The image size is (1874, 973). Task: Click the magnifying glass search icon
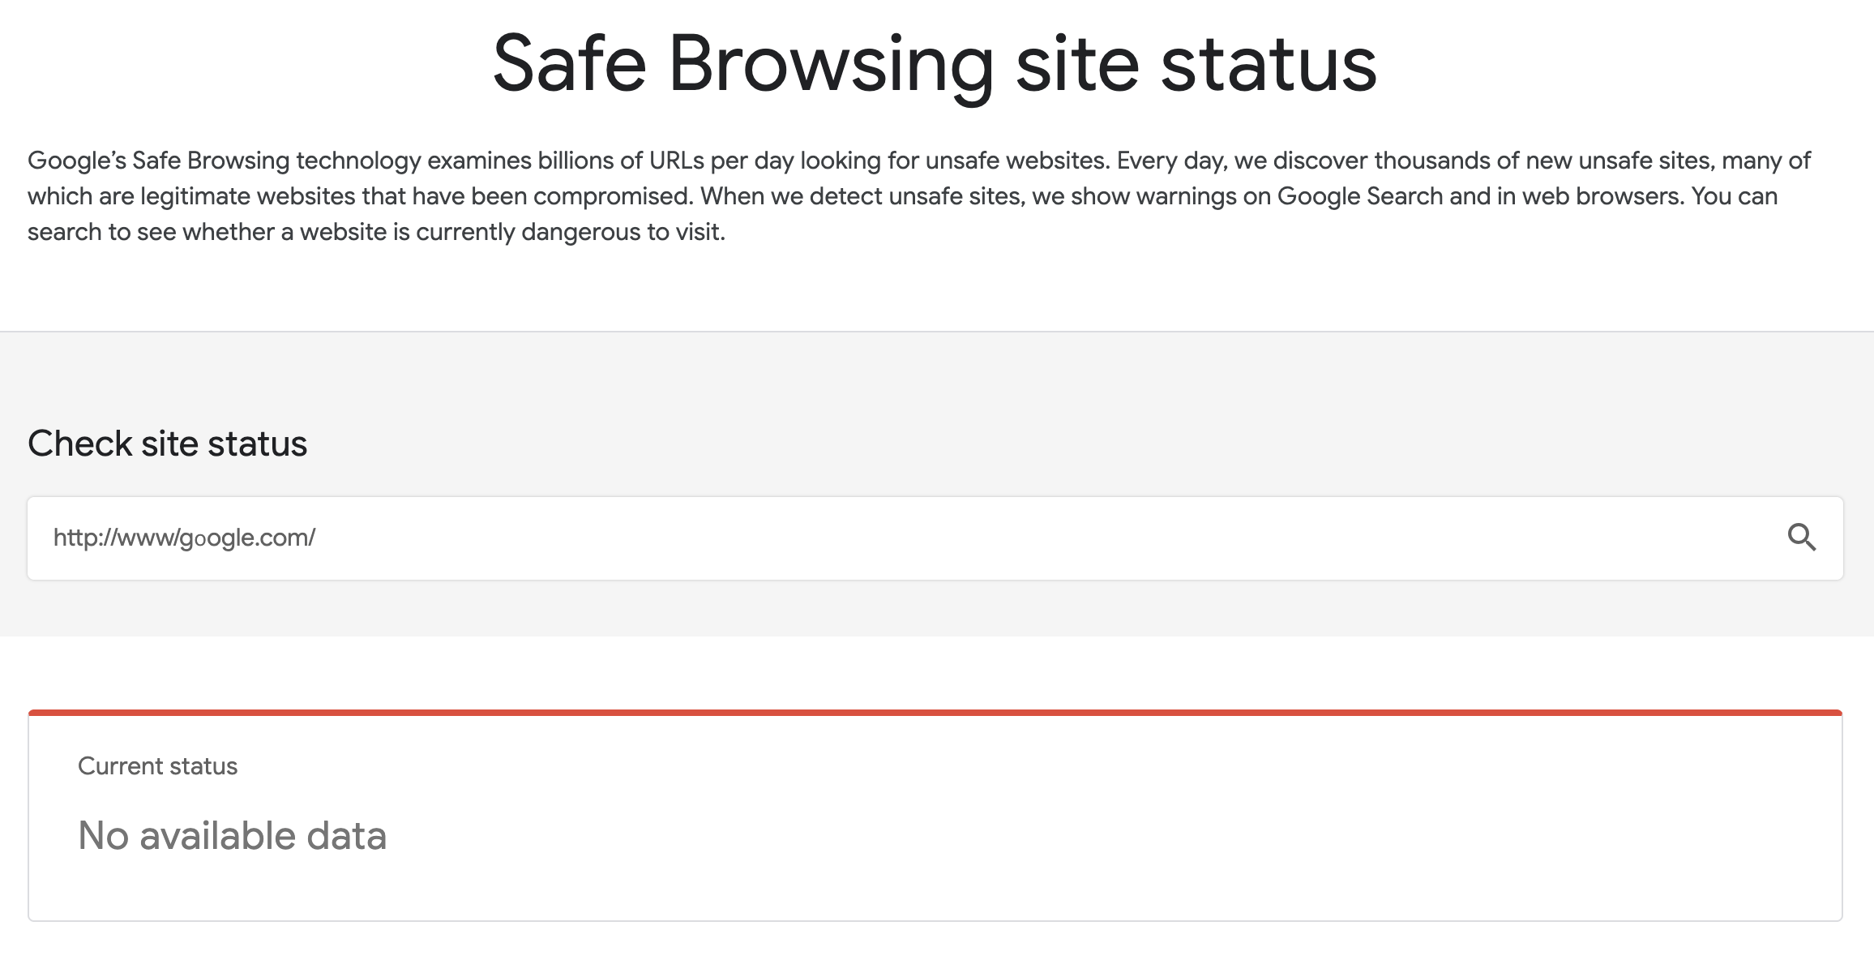point(1801,538)
